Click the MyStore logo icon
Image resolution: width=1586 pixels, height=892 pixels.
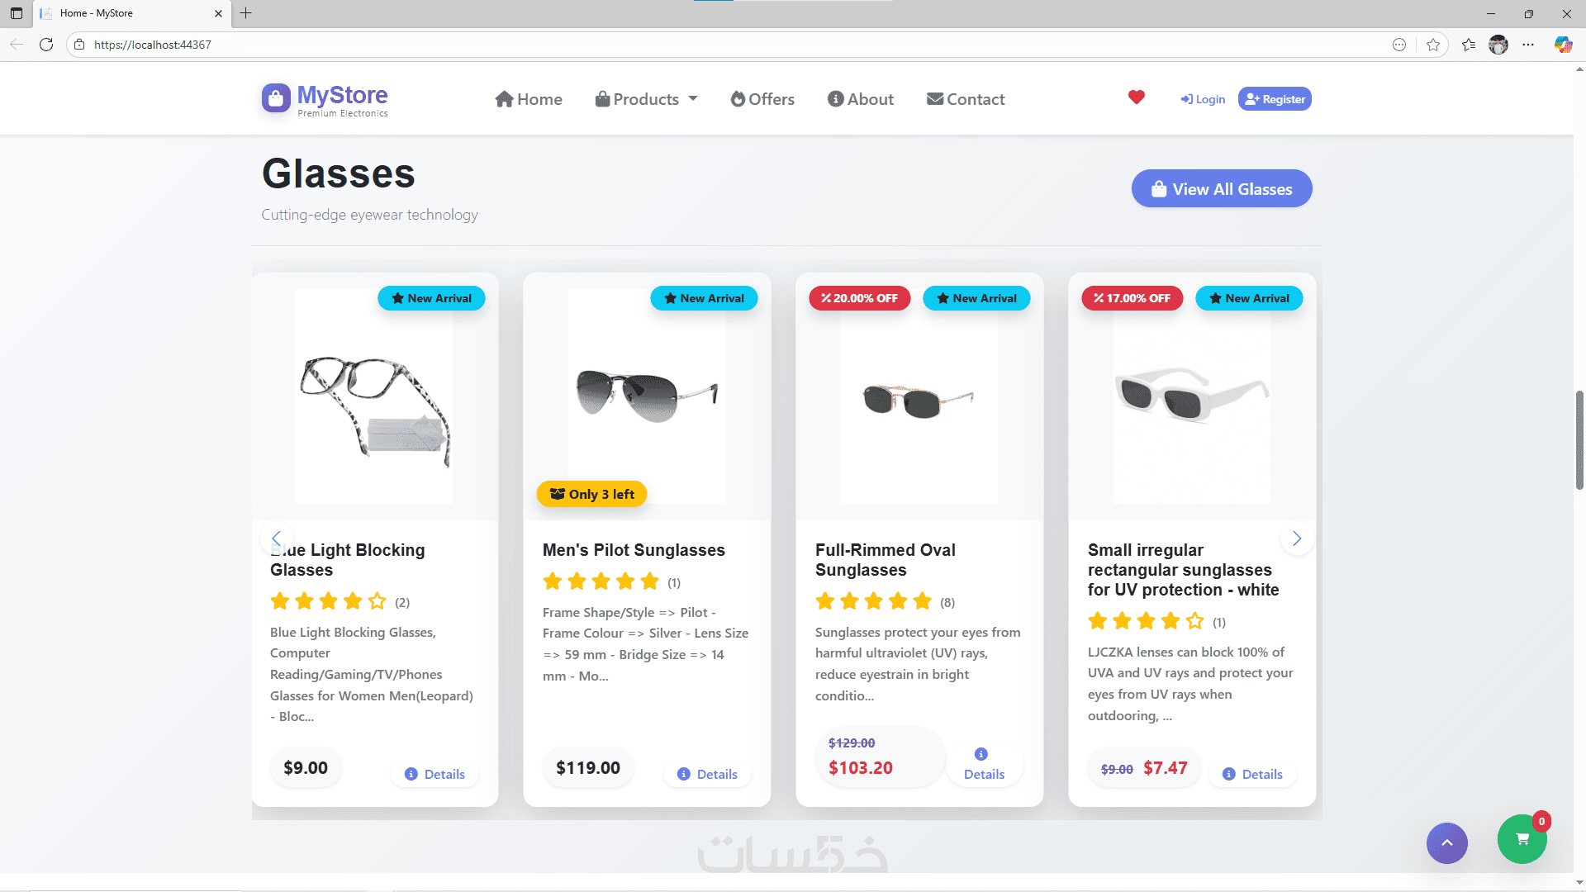click(277, 97)
